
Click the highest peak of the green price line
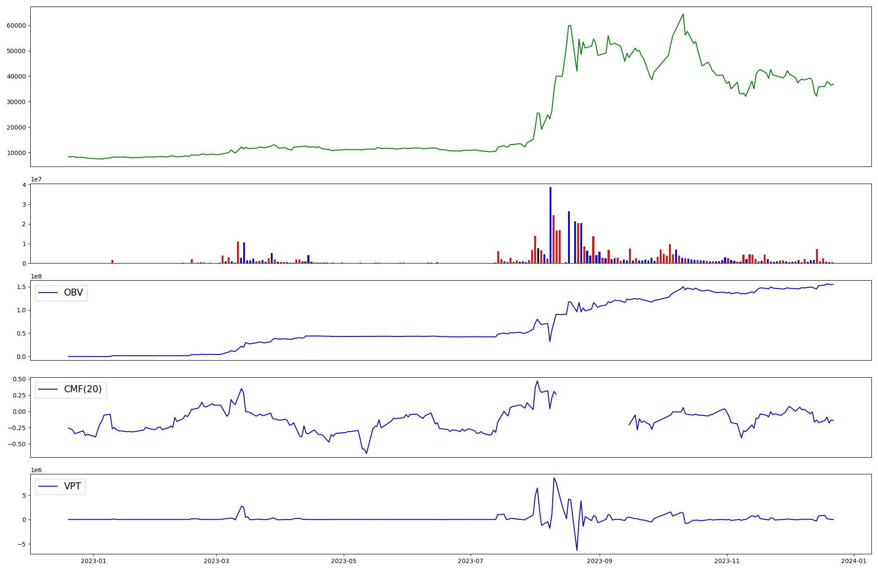(683, 14)
